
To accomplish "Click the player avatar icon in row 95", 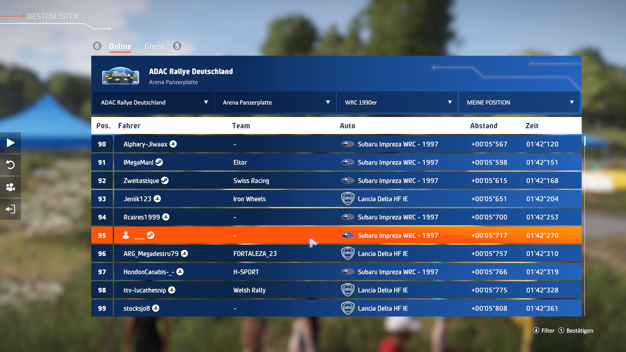I will tap(126, 235).
